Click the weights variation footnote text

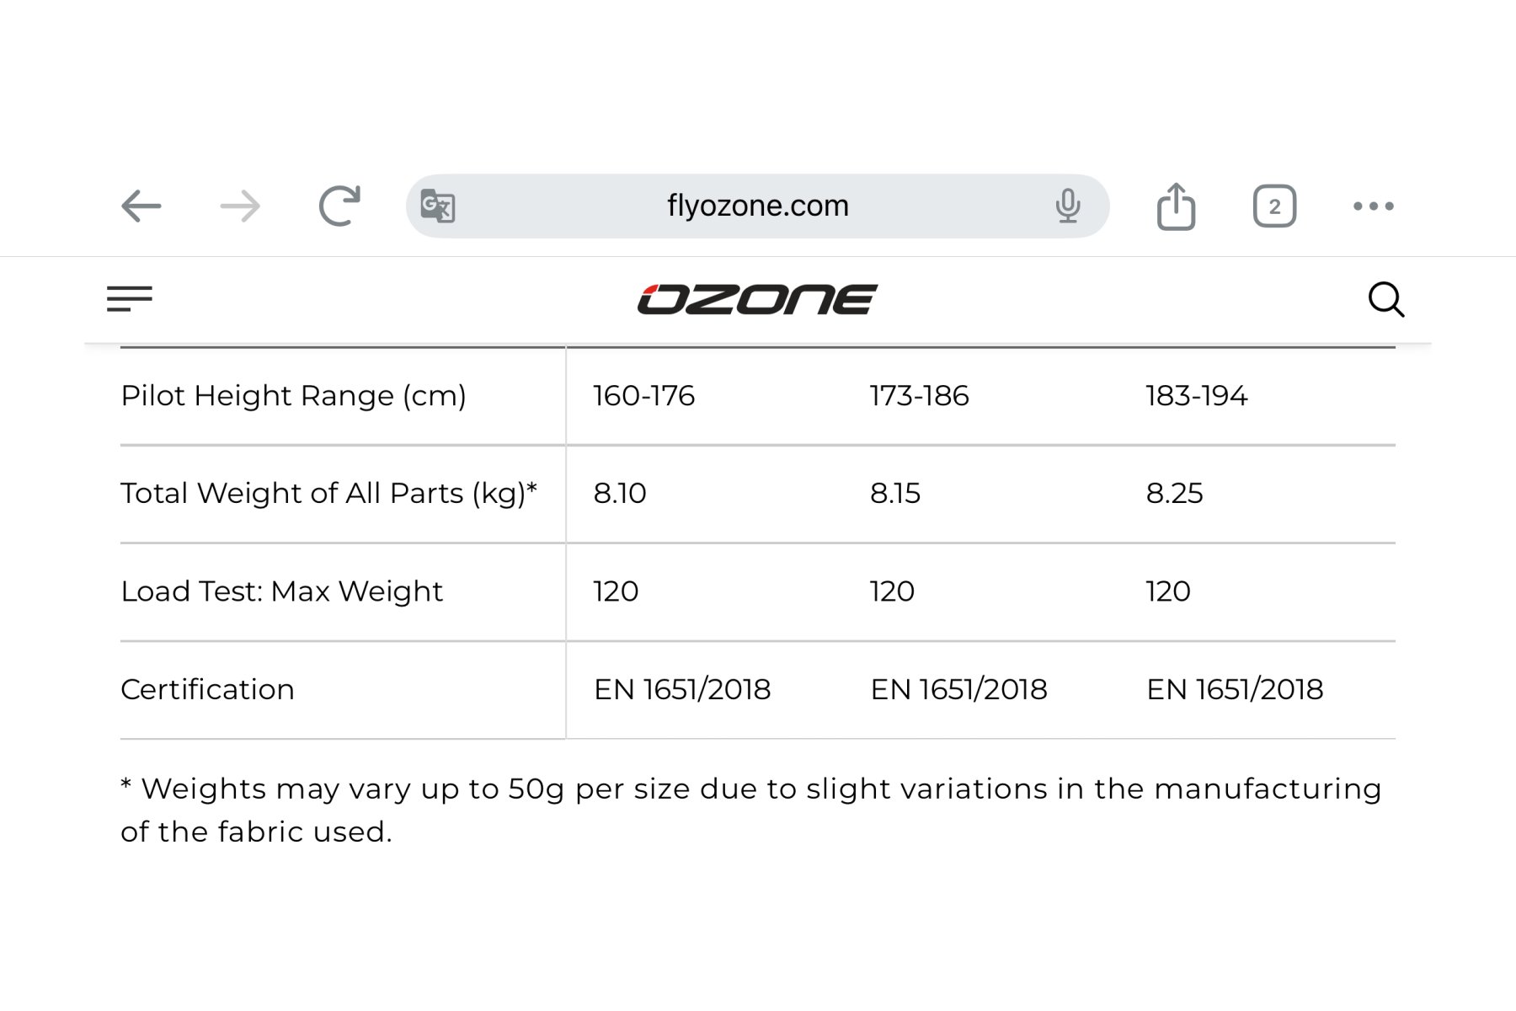click(751, 810)
